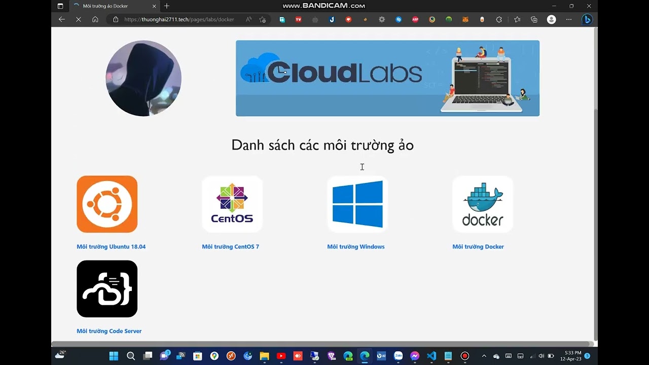Open the weather widget showing 26°
The image size is (649, 365).
[x=60, y=355]
